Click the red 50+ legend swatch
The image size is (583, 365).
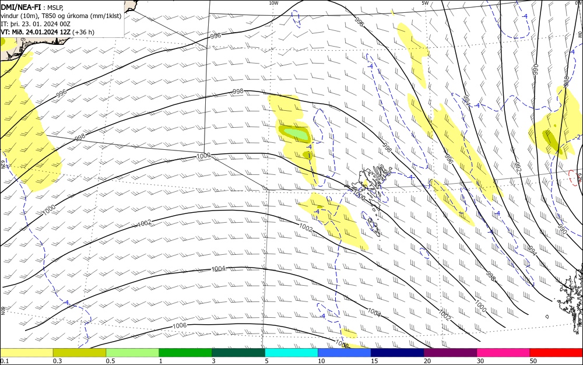coord(556,353)
